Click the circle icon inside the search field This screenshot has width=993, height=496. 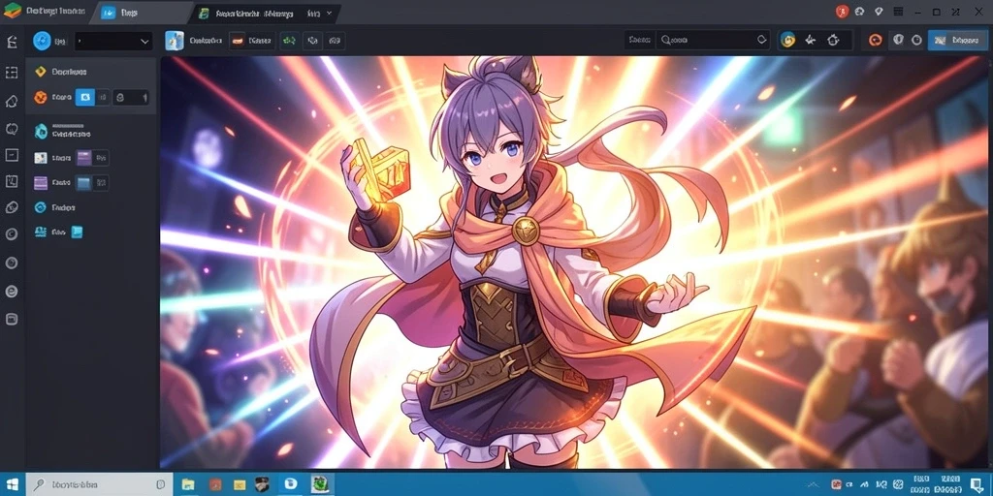(762, 40)
